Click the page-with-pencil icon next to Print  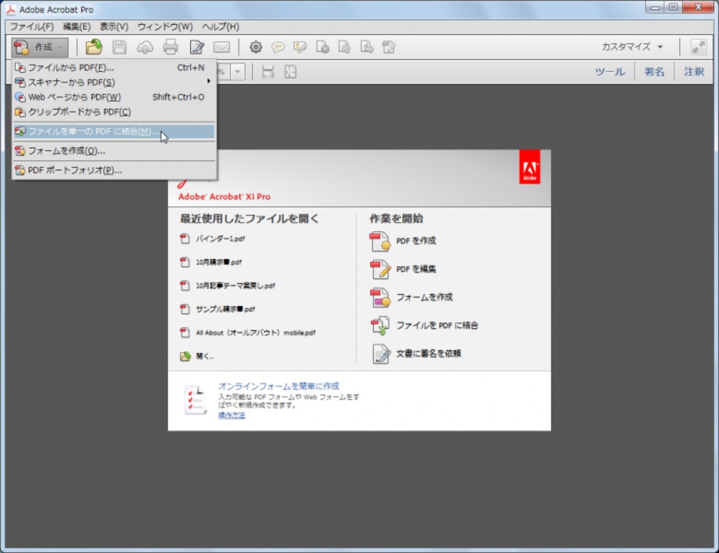pyautogui.click(x=197, y=47)
